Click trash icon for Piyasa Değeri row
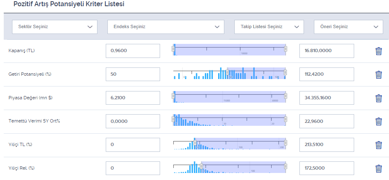 378,98
